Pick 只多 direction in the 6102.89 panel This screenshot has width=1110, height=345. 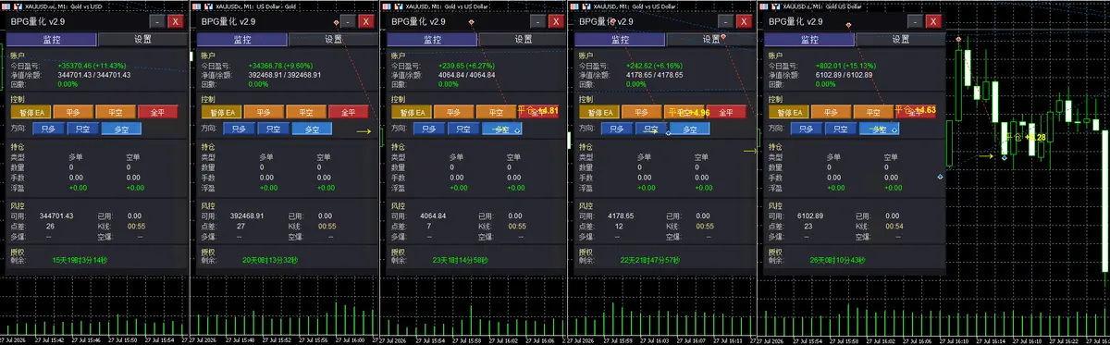(x=808, y=129)
